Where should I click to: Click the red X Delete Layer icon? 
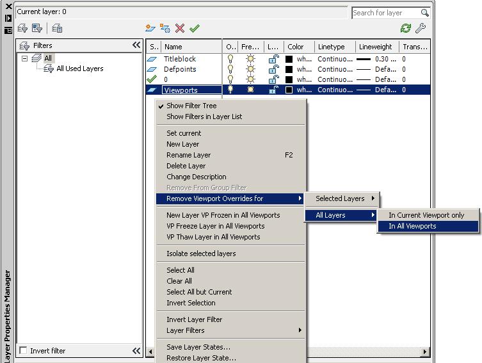point(180,28)
